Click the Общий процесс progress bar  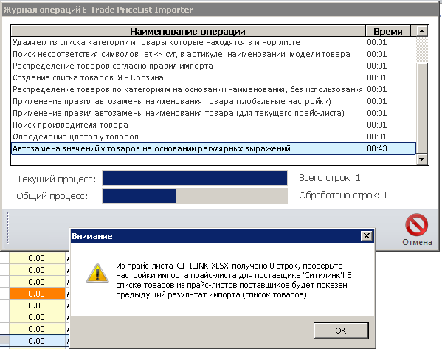(195, 196)
